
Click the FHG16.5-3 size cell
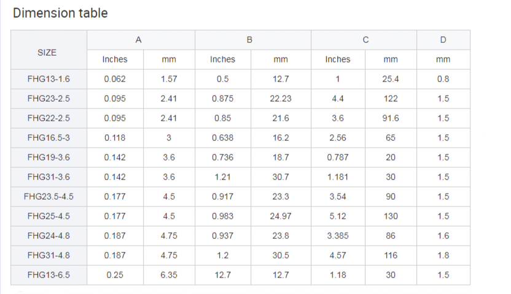(49, 138)
